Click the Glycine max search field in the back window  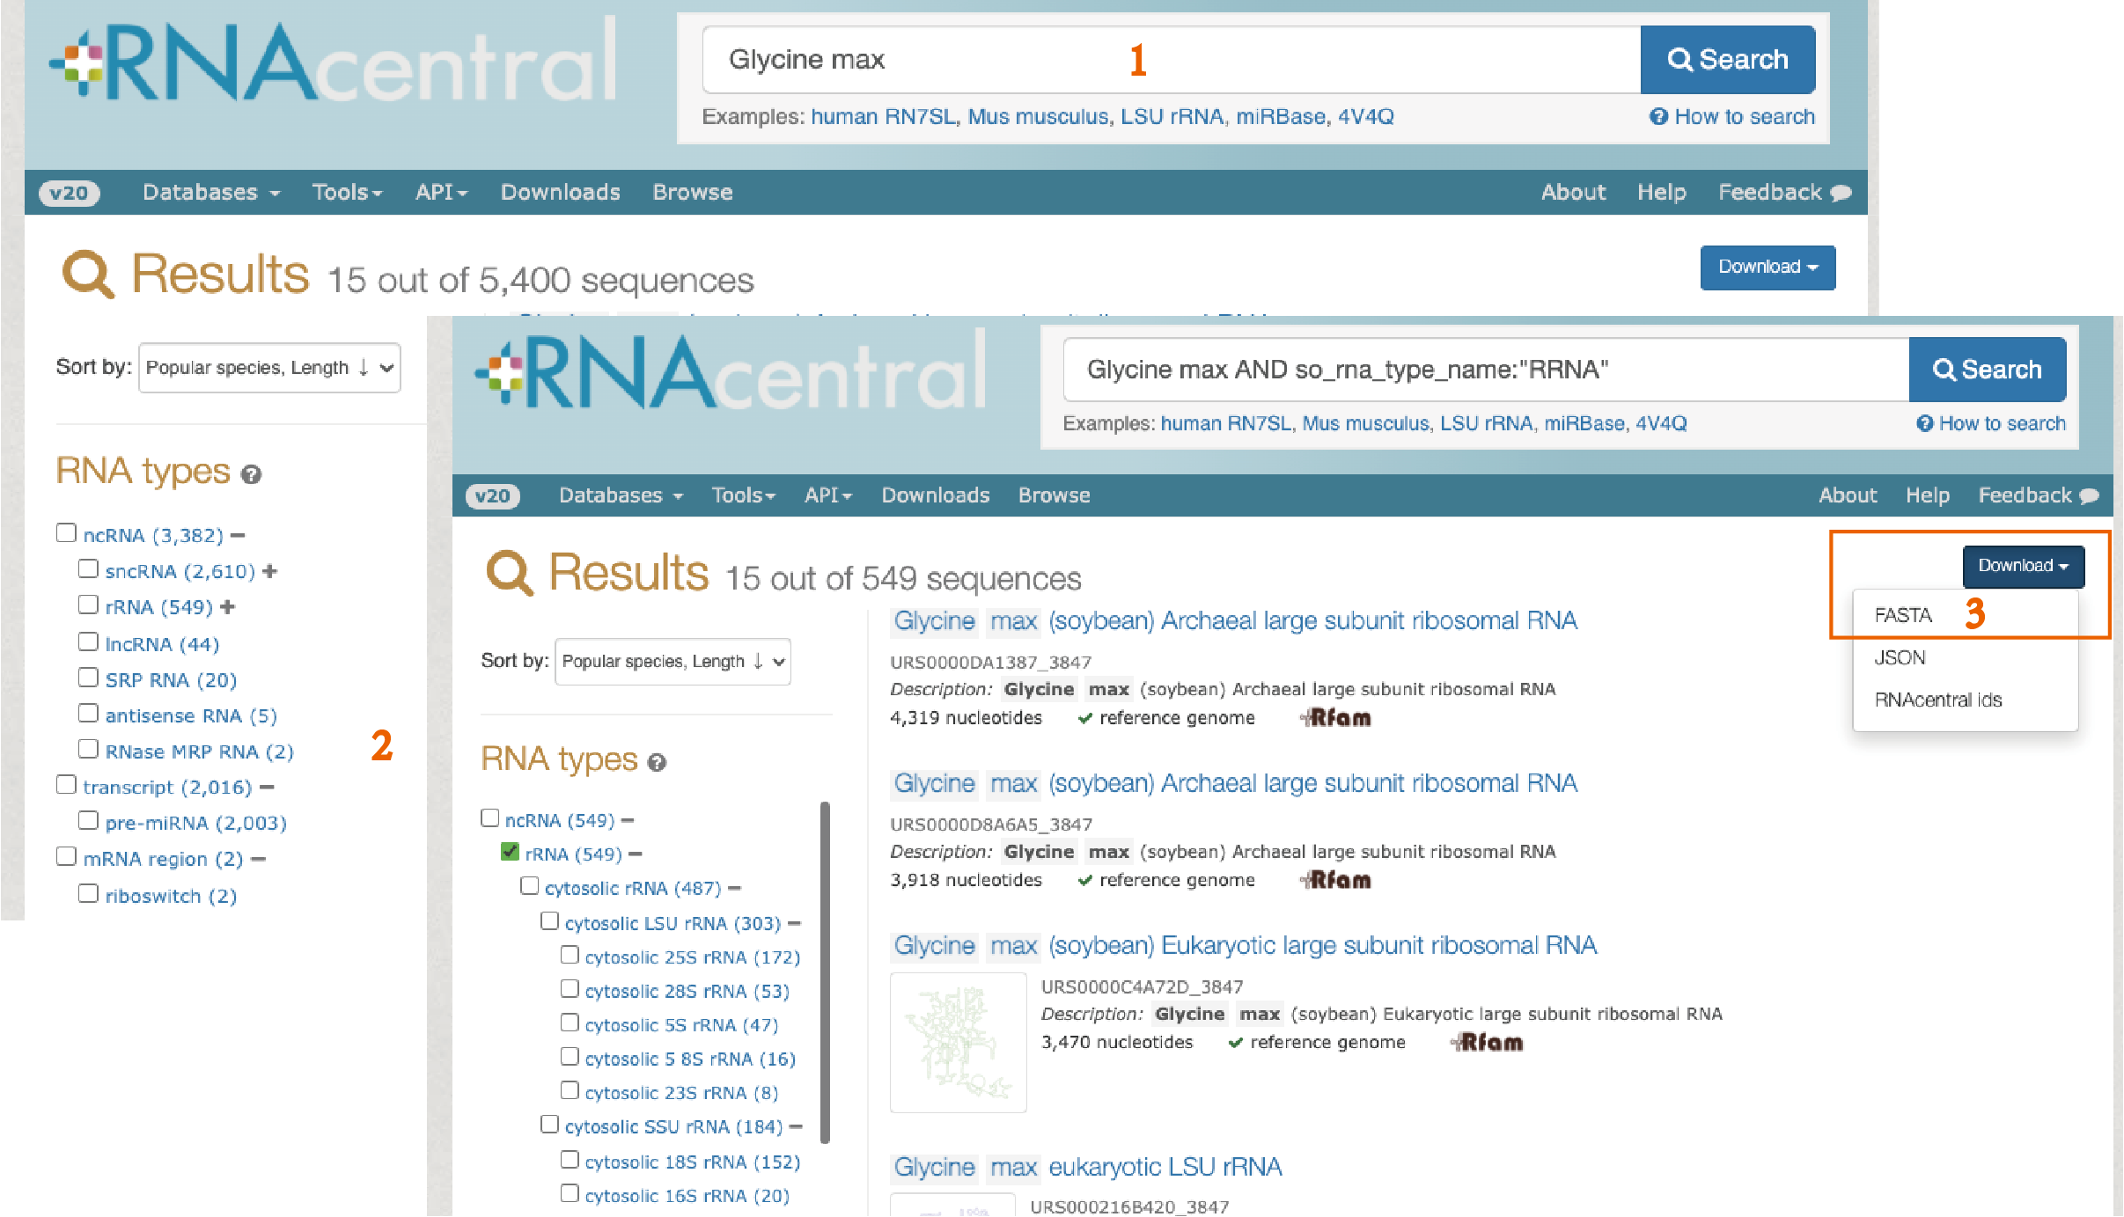pos(1172,60)
